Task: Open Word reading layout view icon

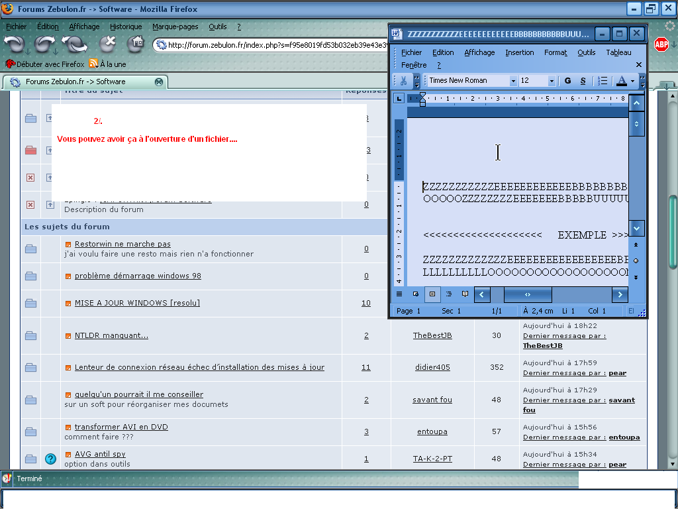Action: 465,294
